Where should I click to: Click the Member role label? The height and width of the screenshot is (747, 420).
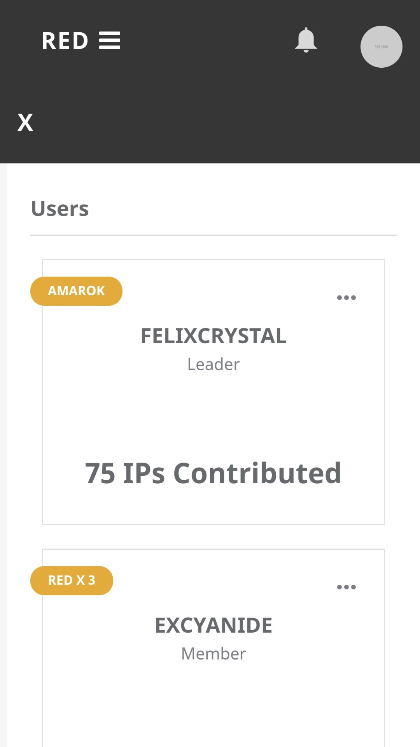pyautogui.click(x=213, y=654)
